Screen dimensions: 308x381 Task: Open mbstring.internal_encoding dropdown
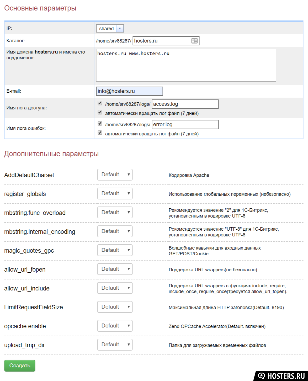(x=115, y=231)
